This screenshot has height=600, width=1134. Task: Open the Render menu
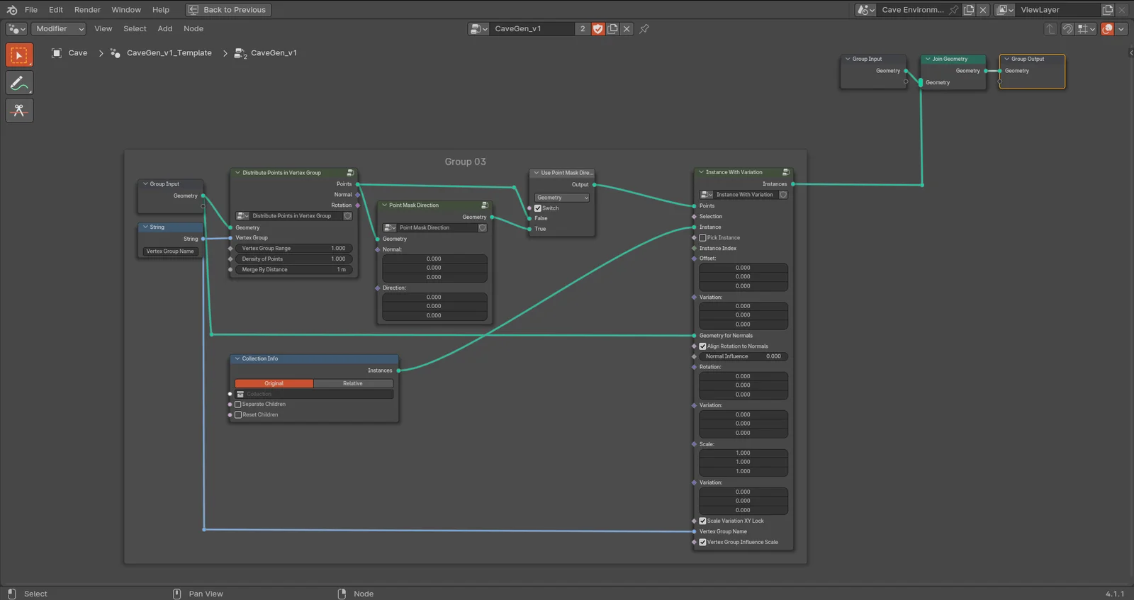pyautogui.click(x=87, y=10)
